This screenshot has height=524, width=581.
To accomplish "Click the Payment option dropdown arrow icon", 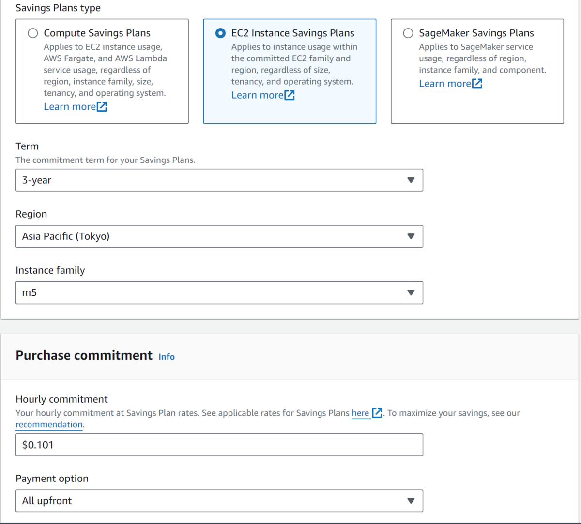I will 411,501.
